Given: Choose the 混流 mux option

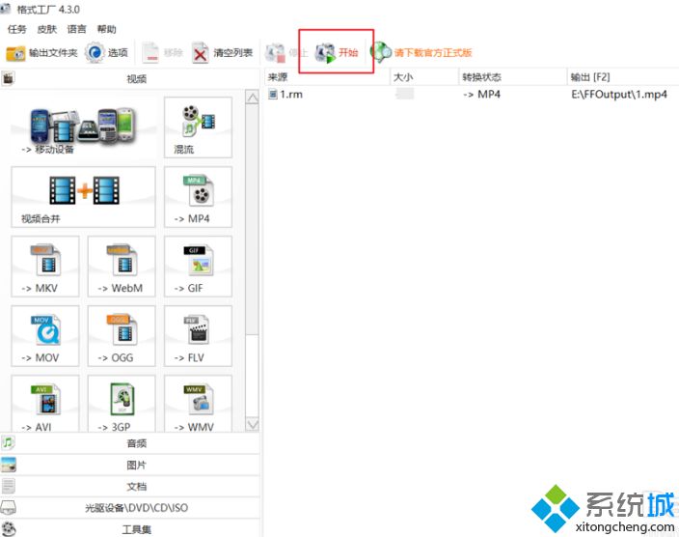Looking at the screenshot, I should pyautogui.click(x=198, y=127).
